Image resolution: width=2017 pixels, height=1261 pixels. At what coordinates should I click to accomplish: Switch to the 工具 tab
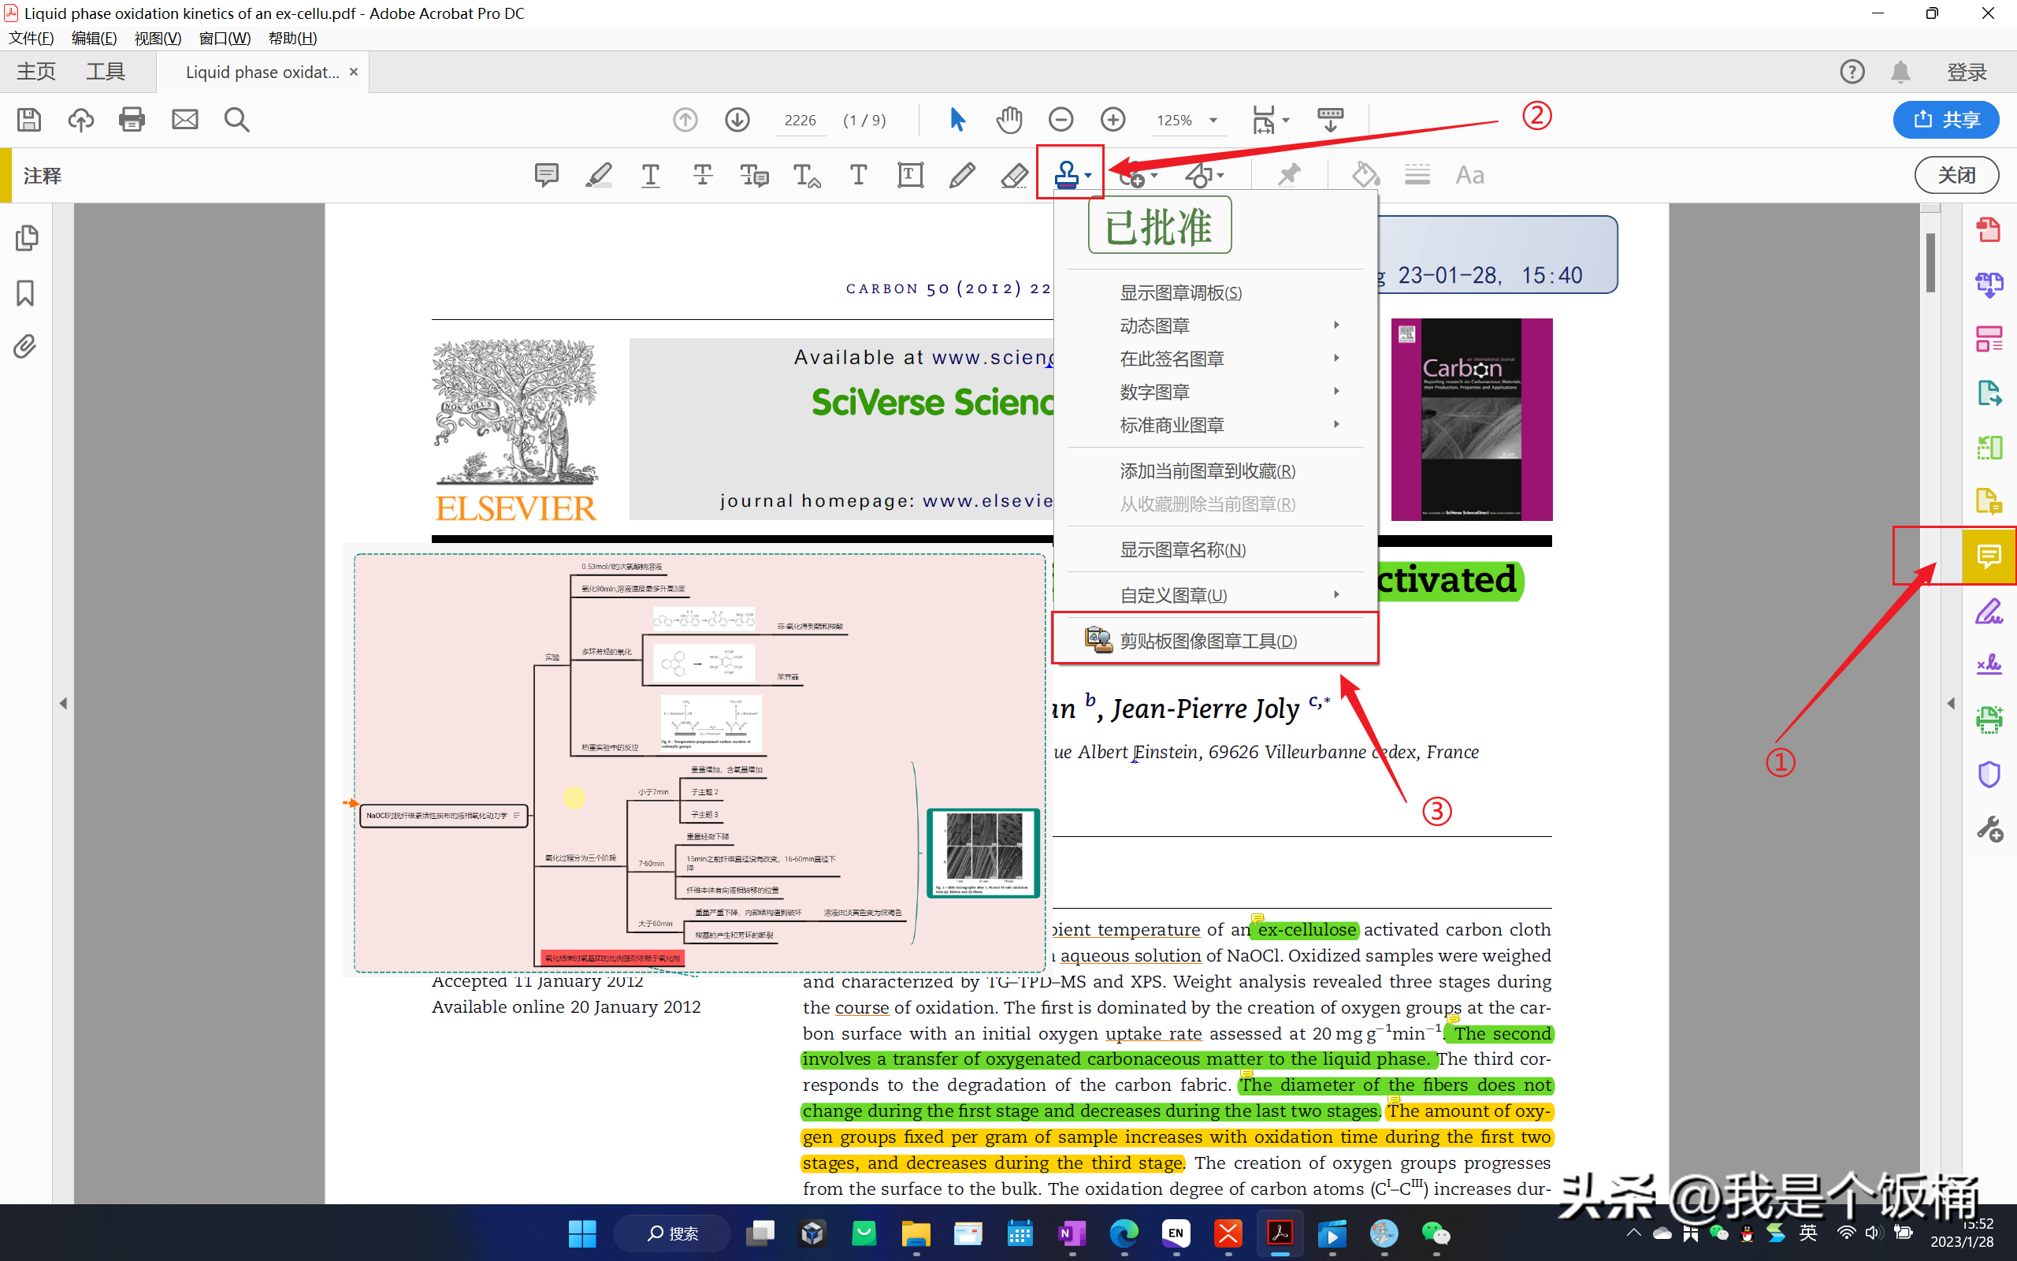point(106,72)
